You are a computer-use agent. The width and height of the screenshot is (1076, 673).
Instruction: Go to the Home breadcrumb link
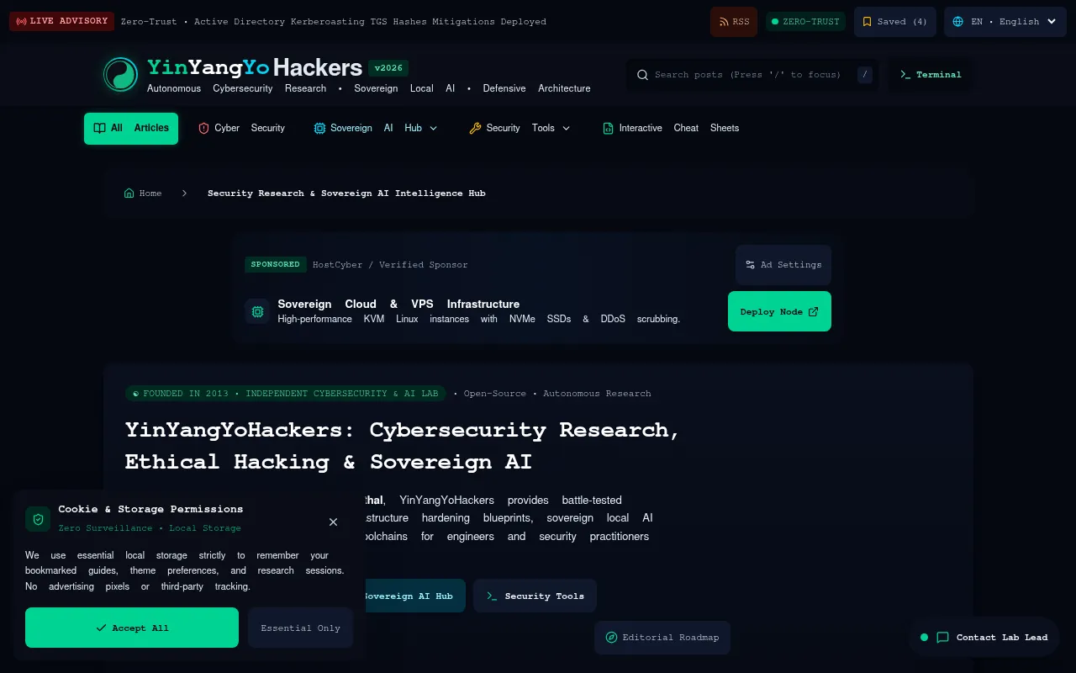[x=143, y=193]
